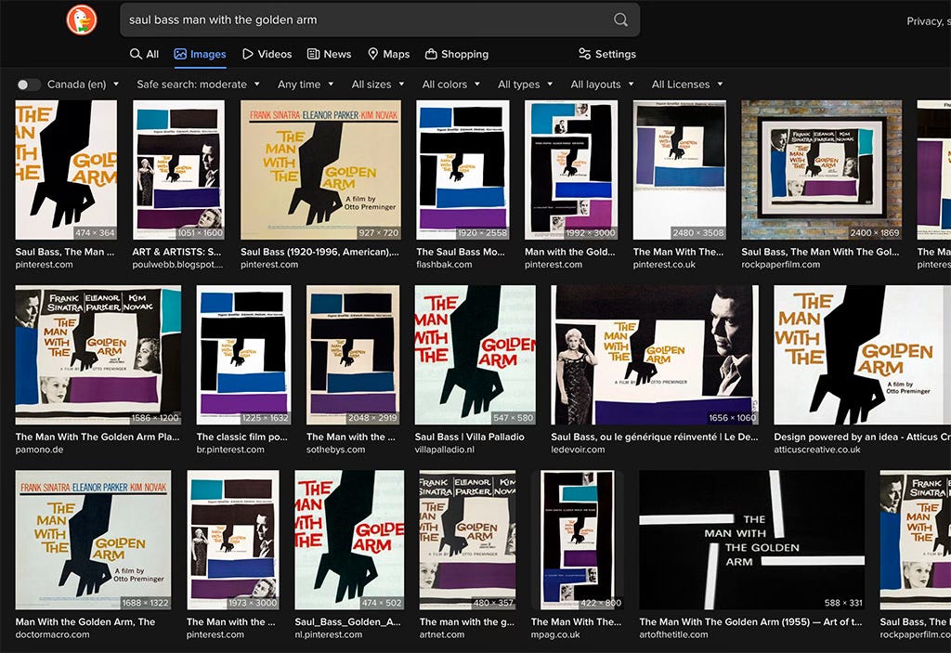Switch to the Videos tab
951x653 pixels.
(267, 54)
